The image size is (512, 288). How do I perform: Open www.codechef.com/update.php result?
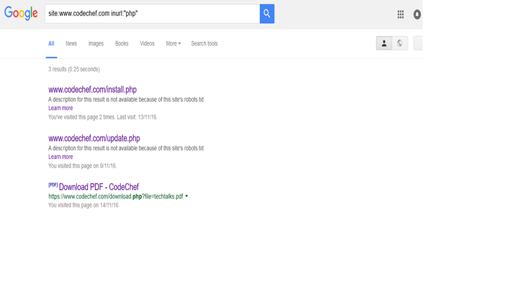click(x=94, y=138)
